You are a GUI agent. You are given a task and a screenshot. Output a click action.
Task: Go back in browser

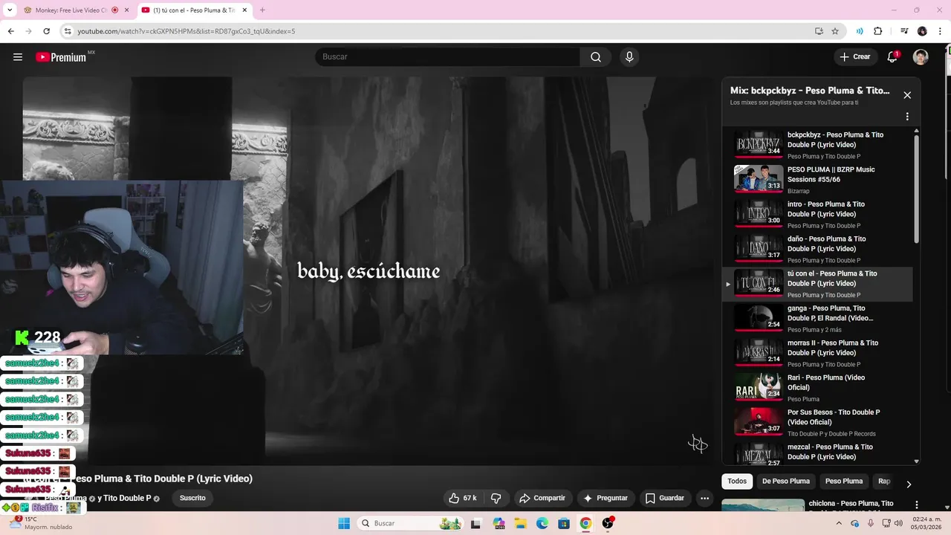10,31
